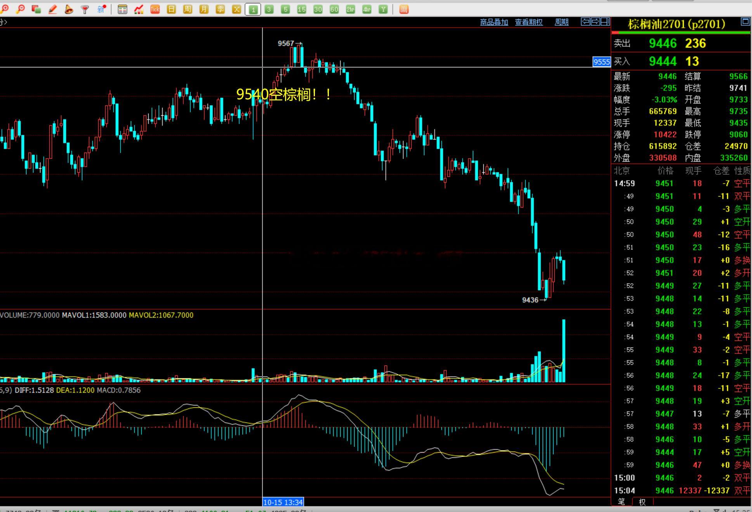Open the funnel filter icon

click(85, 9)
